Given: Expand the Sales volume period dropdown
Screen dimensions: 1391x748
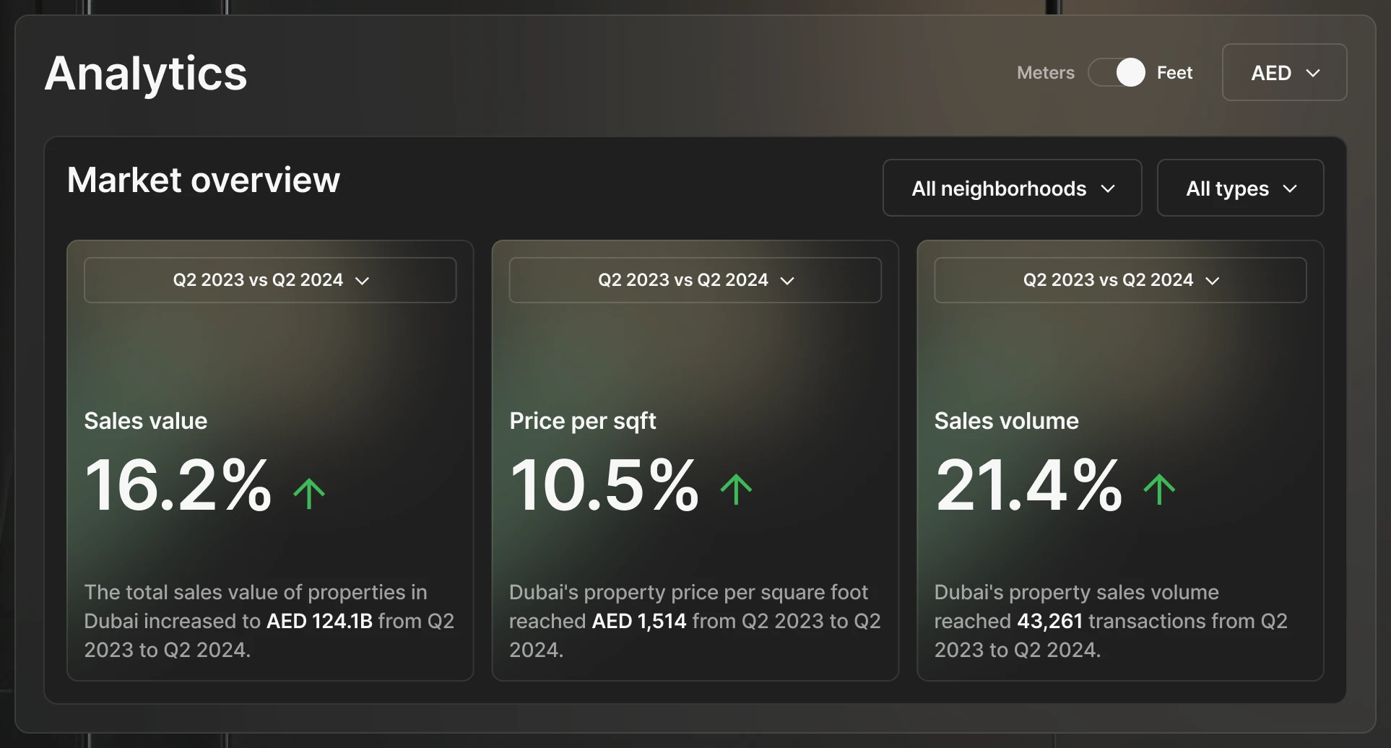Looking at the screenshot, I should click(1120, 280).
